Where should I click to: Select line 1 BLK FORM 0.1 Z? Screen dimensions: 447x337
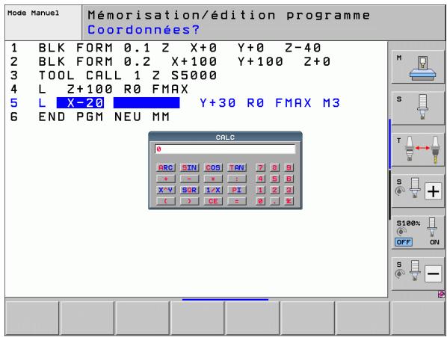pyautogui.click(x=166, y=48)
